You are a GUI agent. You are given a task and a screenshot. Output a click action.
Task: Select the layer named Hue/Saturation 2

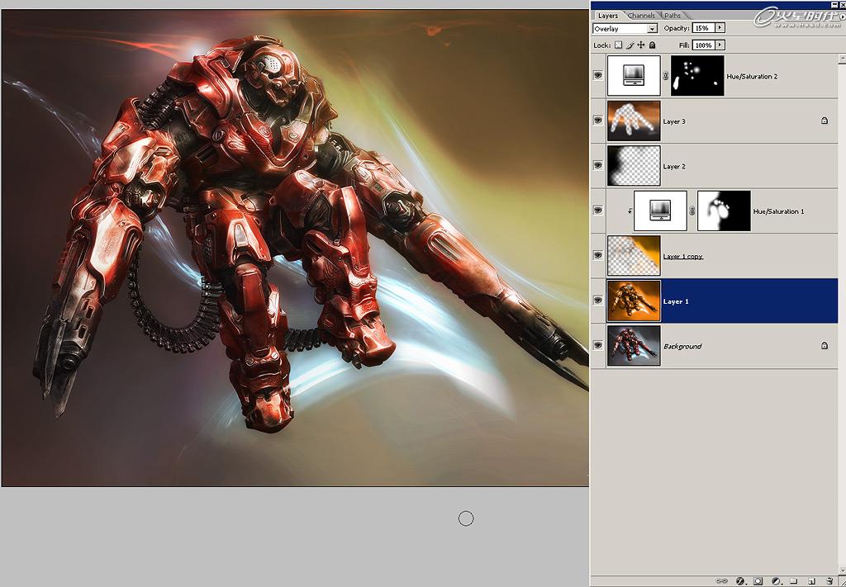(752, 77)
